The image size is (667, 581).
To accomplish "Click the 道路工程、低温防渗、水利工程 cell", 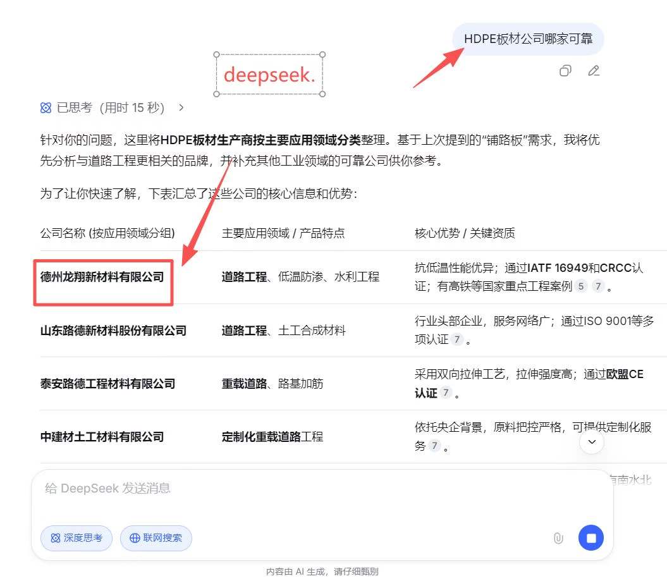I will (300, 277).
